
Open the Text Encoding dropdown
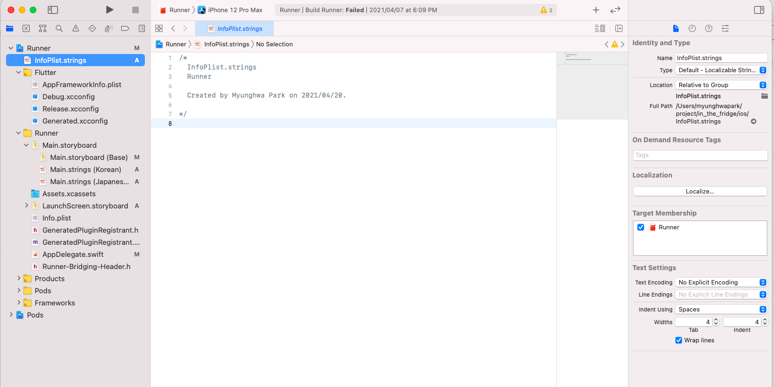click(x=721, y=282)
